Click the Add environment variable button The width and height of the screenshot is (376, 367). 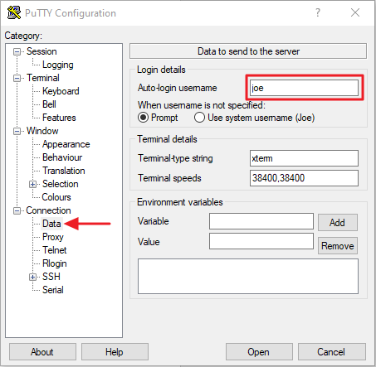point(338,223)
